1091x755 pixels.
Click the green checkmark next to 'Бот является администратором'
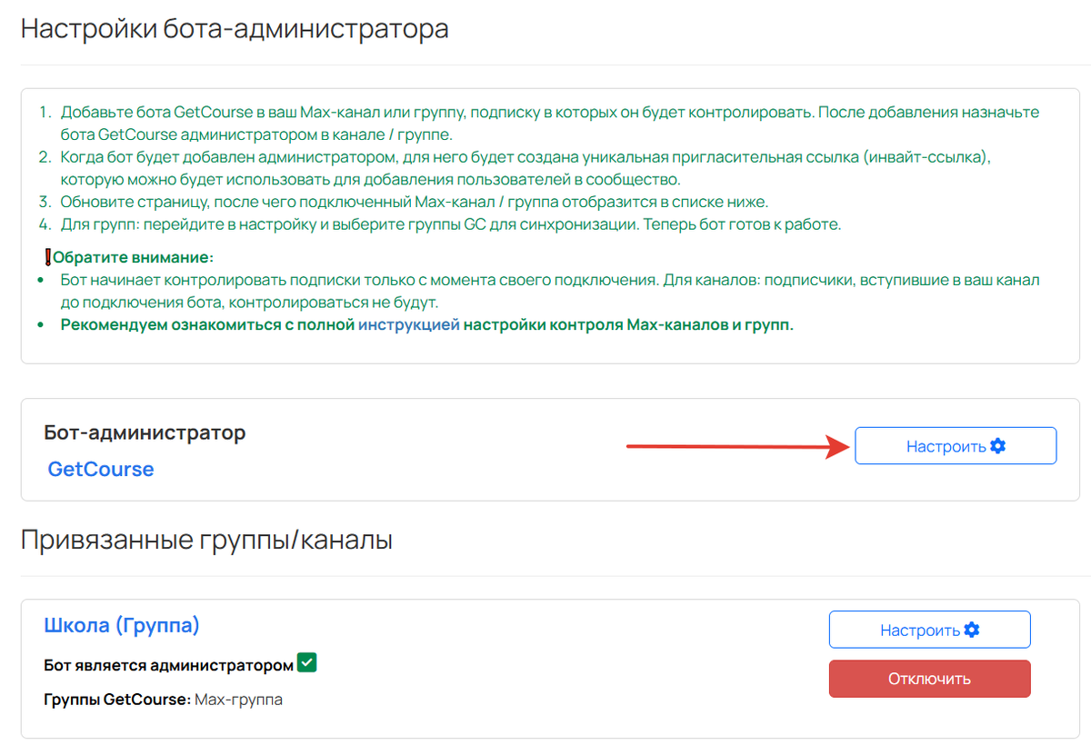pyautogui.click(x=305, y=662)
